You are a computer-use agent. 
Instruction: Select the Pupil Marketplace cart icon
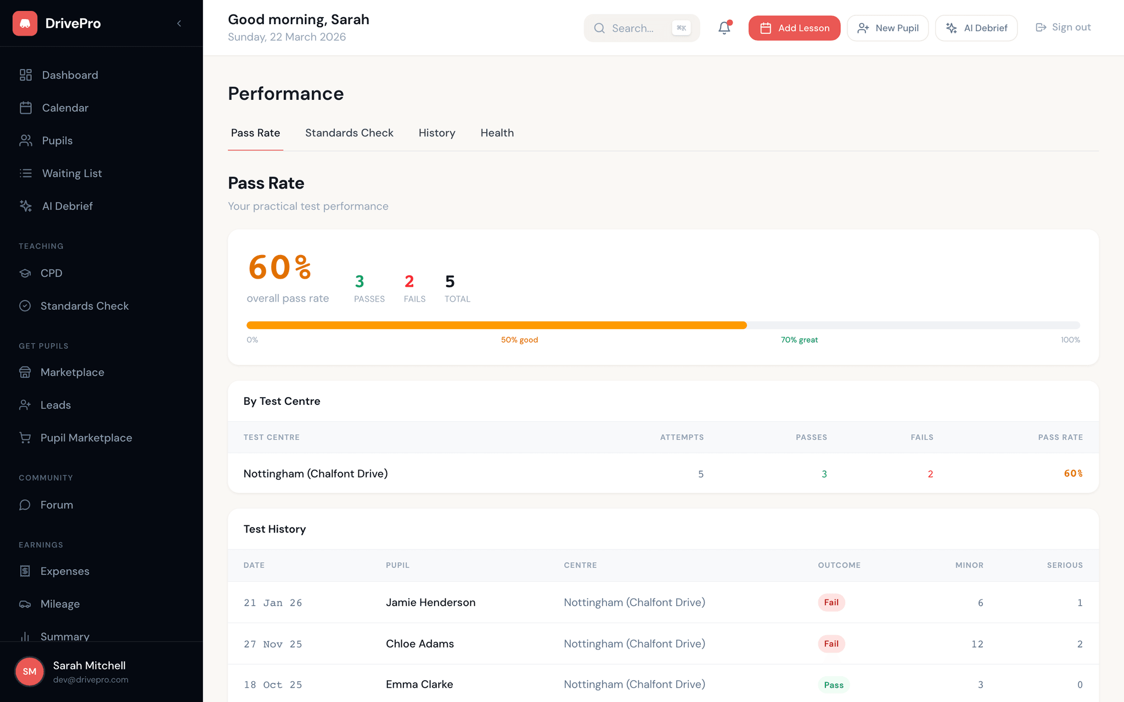point(25,438)
